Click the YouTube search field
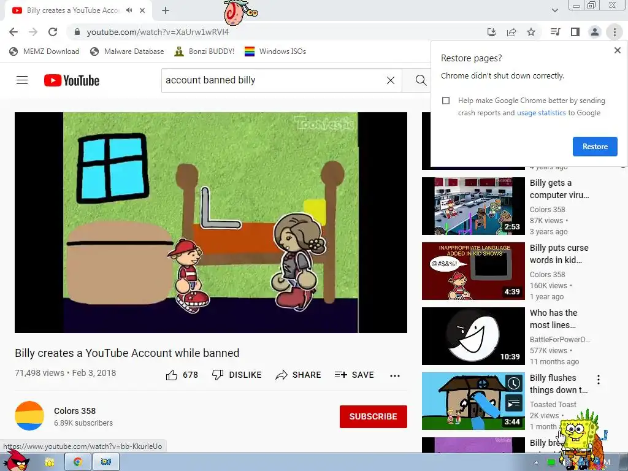Viewport: 628px width, 471px height. pyautogui.click(x=272, y=80)
